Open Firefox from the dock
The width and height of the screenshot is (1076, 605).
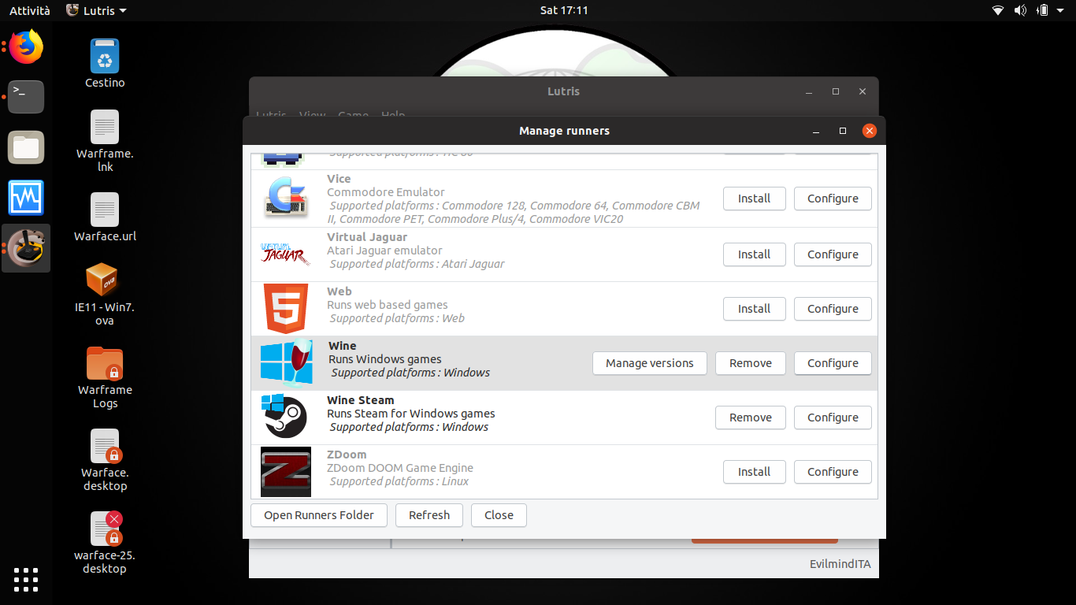click(x=26, y=47)
